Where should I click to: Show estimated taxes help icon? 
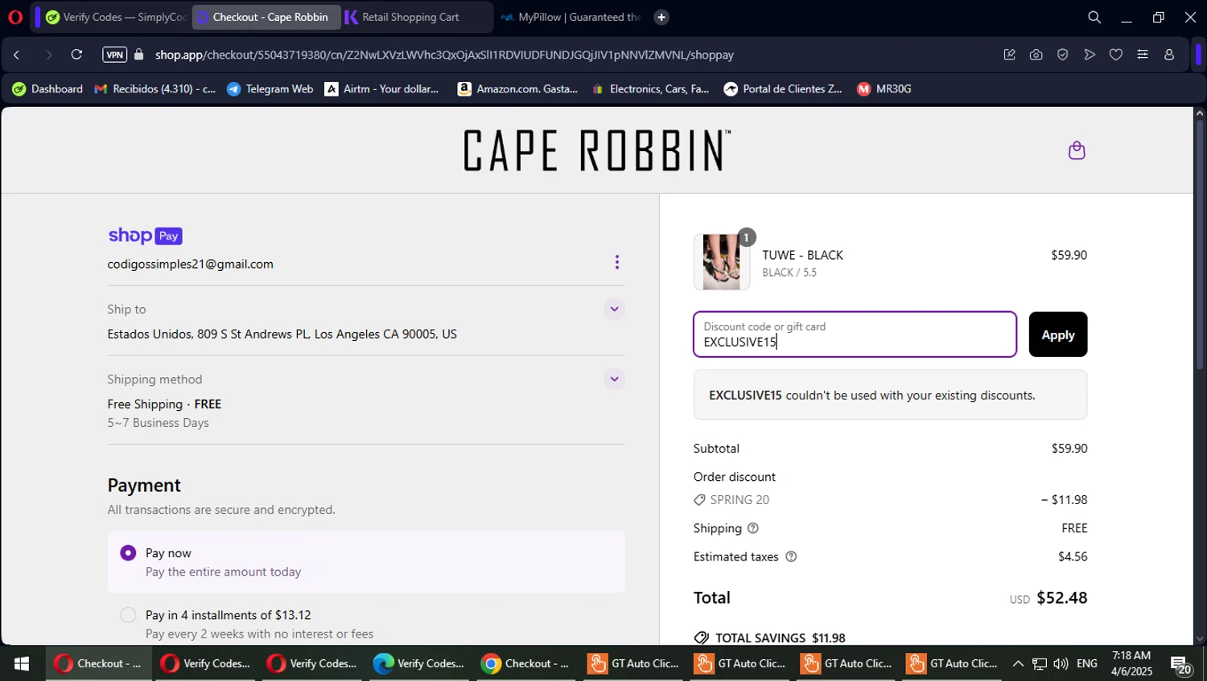coord(791,556)
